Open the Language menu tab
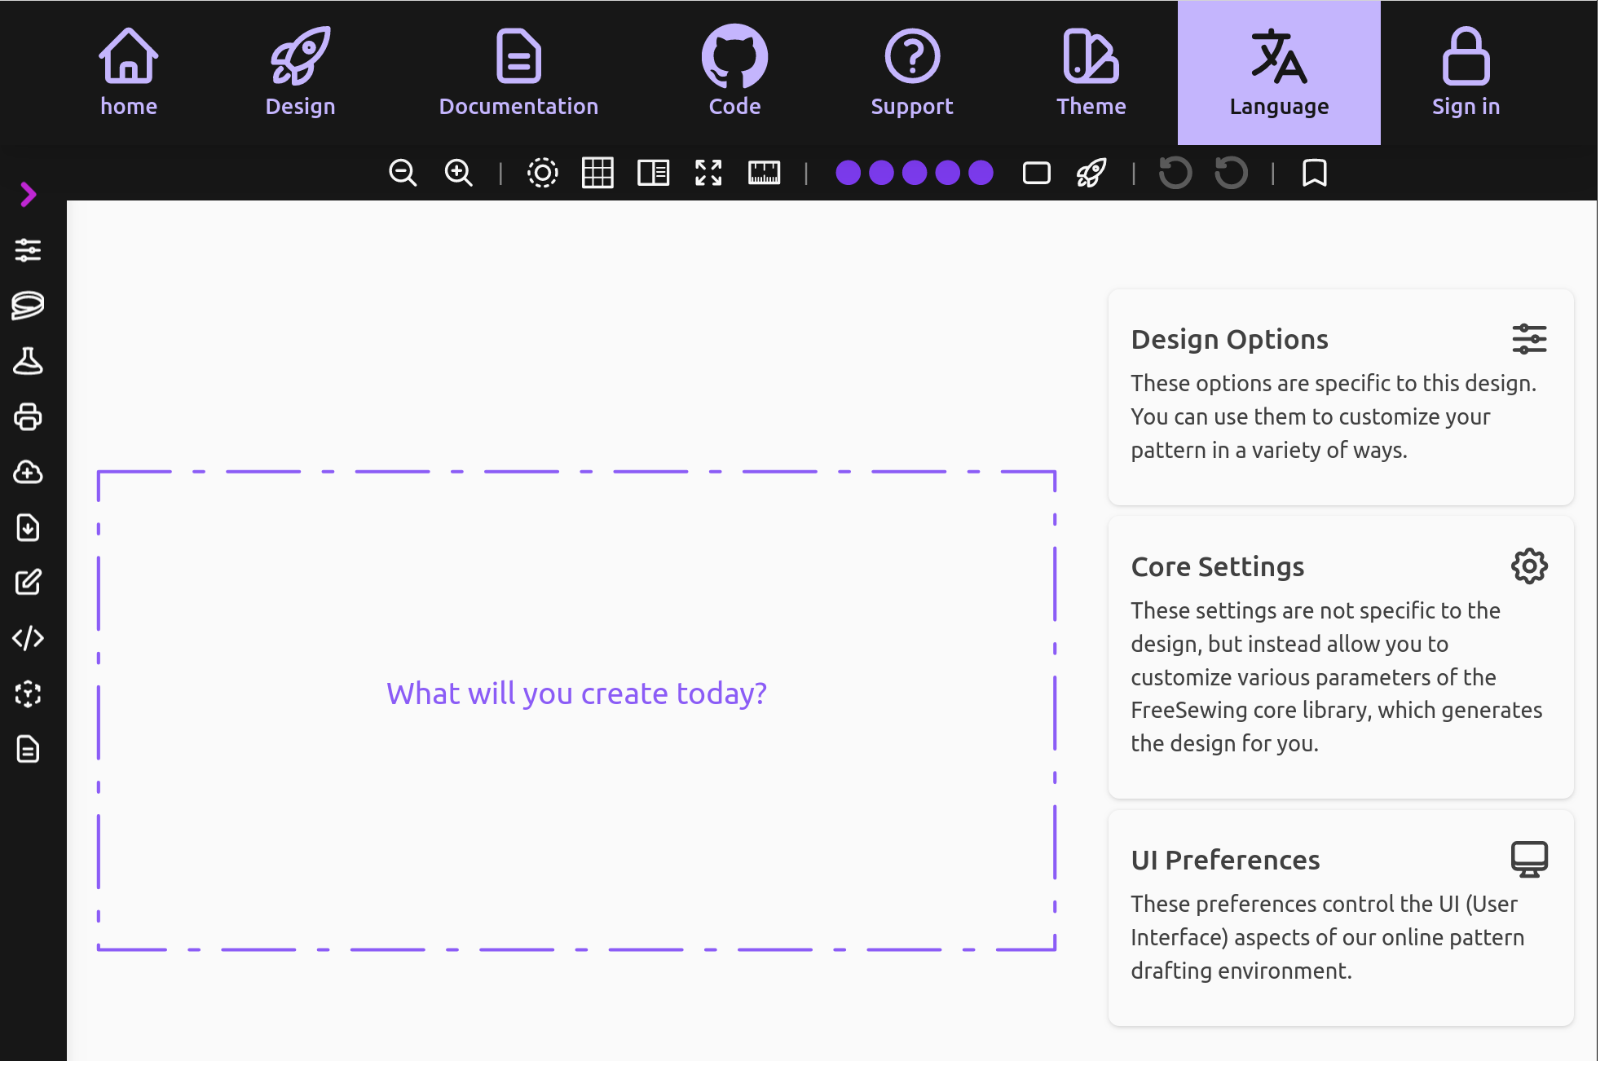Viewport: 1609px width, 1070px height. pyautogui.click(x=1280, y=73)
